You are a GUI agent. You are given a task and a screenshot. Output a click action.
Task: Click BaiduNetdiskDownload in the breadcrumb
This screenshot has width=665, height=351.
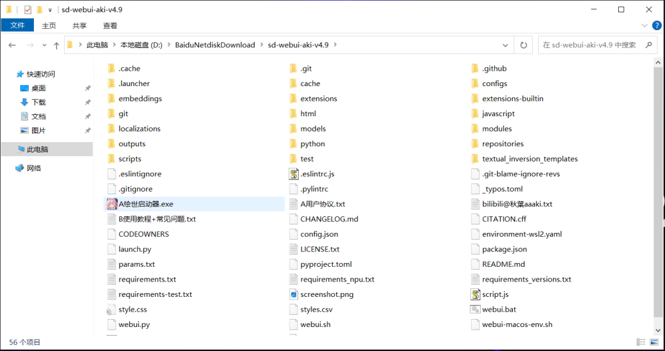pos(215,45)
